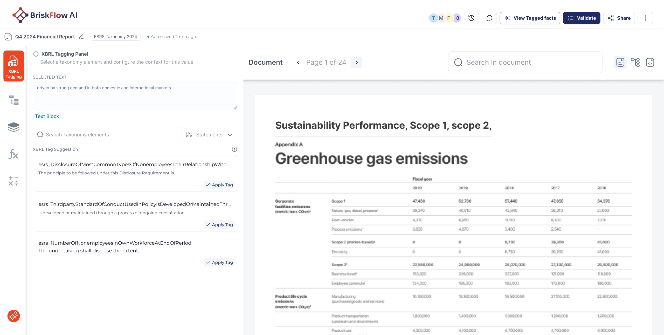Switch to hierarchy structure view icon
Viewport: 664px width, 335px height.
pos(635,62)
